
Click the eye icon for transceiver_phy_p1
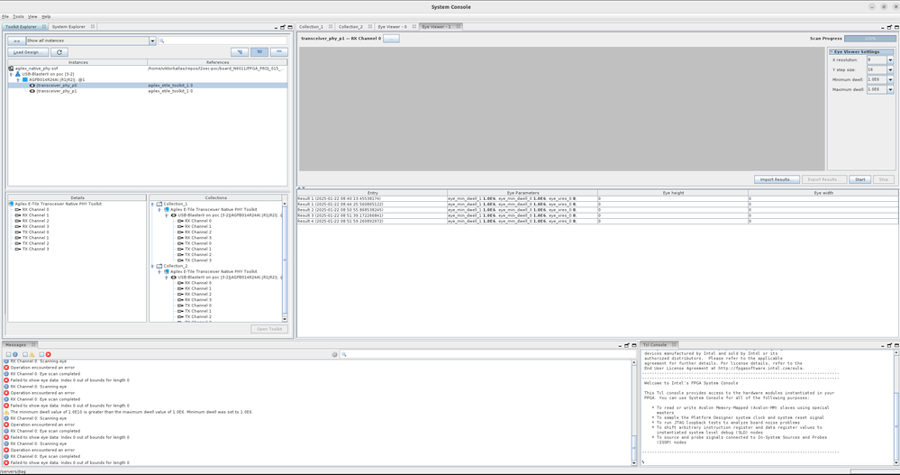(32, 91)
